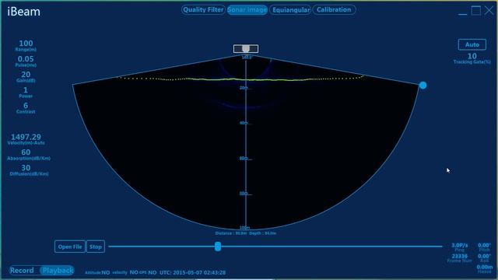
Task: Click the Heave 0.00m readout
Action: [x=484, y=267]
